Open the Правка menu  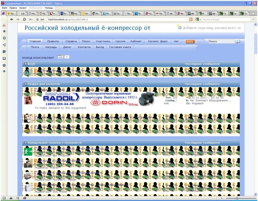(x=13, y=8)
